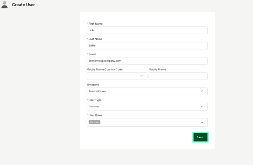
Task: Click the Timezone label text
Action: [x=93, y=85]
